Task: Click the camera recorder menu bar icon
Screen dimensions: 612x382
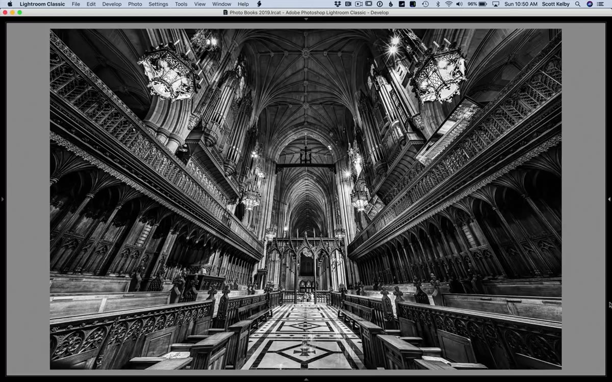Action: (x=359, y=4)
